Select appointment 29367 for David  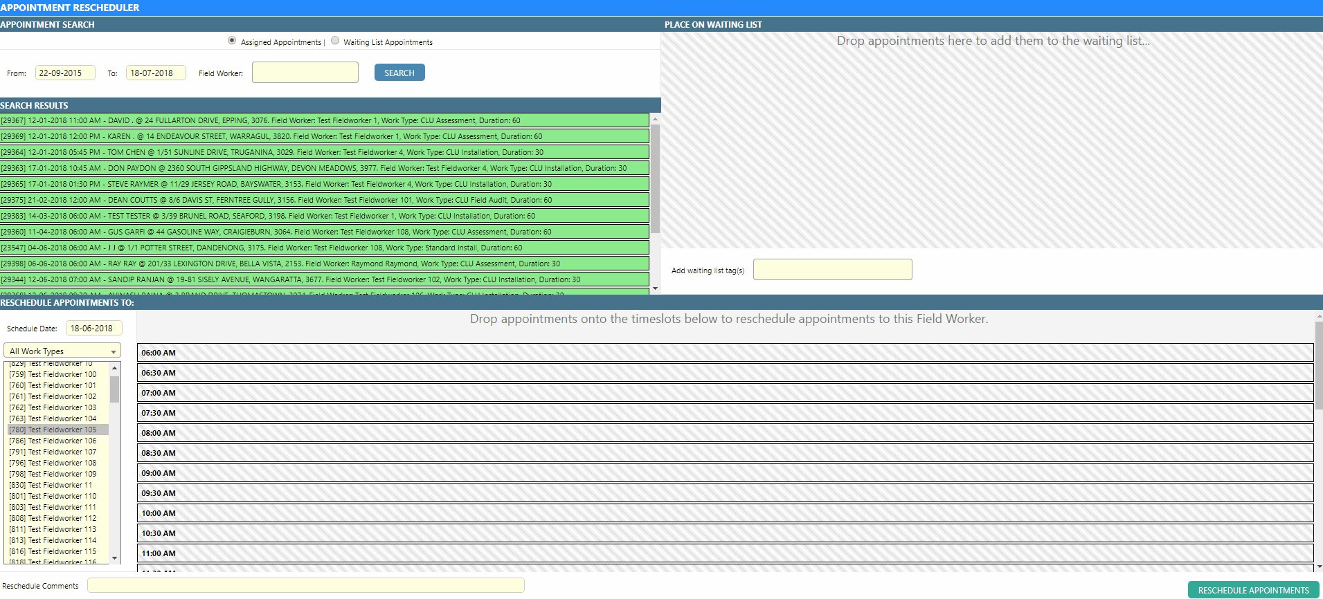pos(324,120)
